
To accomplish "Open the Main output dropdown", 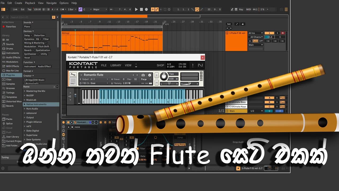I will (256, 45).
